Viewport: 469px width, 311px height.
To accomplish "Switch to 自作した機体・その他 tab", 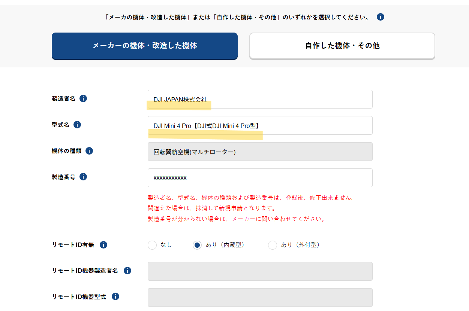I will (x=342, y=46).
